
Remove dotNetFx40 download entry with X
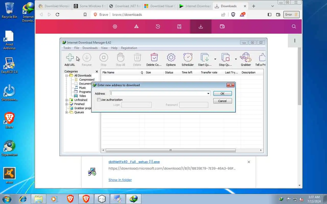pos(249,162)
